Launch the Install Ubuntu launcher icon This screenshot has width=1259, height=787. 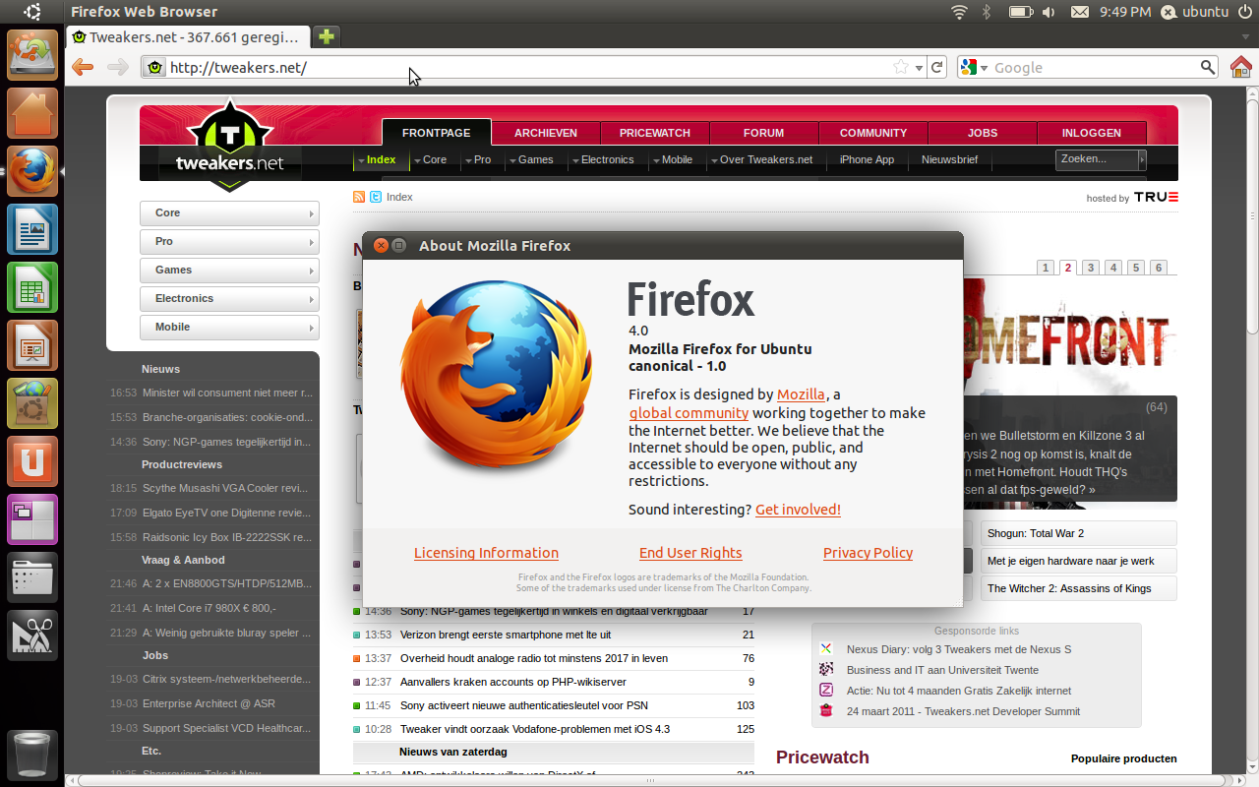click(x=32, y=55)
